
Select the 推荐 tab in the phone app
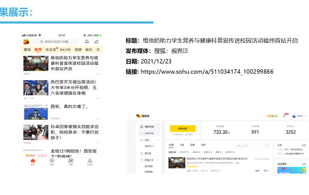[38, 50]
